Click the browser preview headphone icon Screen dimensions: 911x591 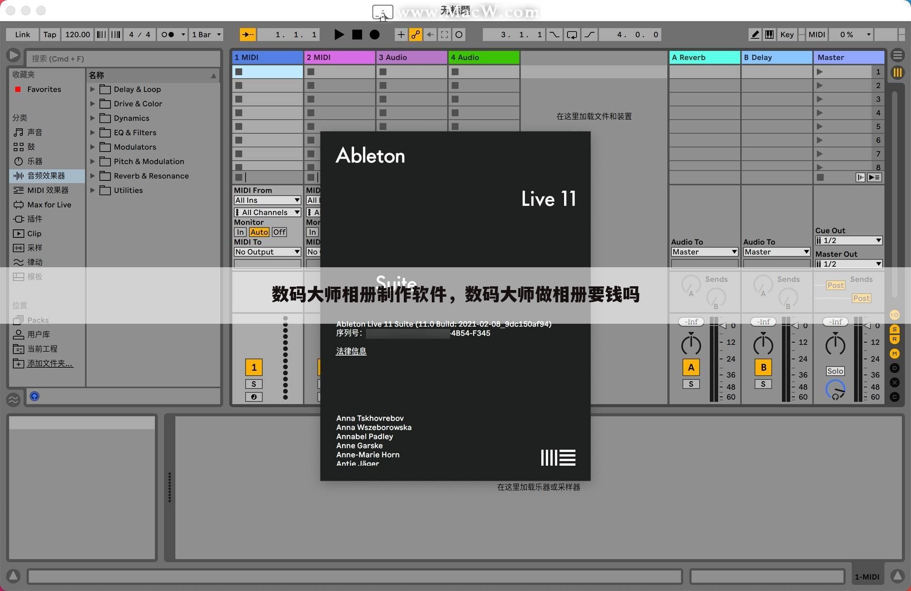[x=35, y=396]
